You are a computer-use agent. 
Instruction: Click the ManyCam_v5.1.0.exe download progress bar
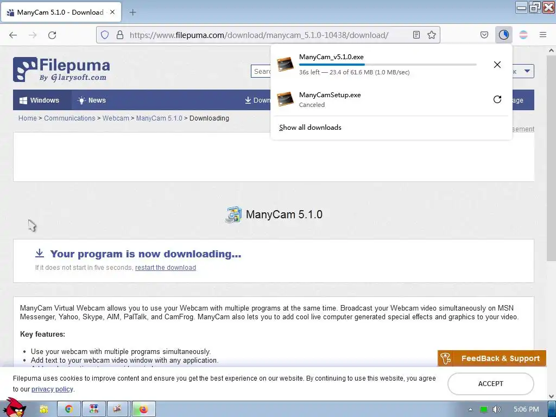point(388,65)
